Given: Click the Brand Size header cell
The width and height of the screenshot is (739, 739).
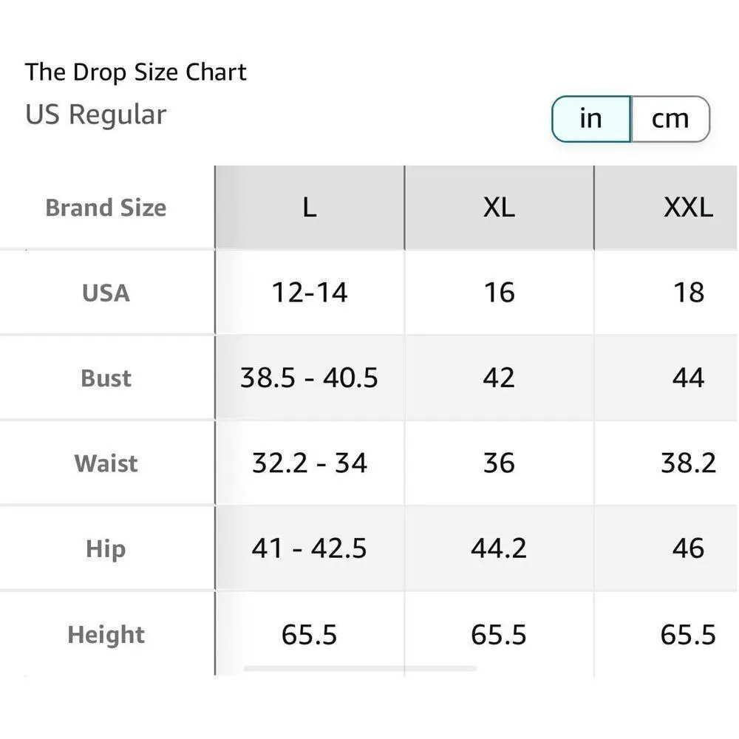Looking at the screenshot, I should point(106,208).
